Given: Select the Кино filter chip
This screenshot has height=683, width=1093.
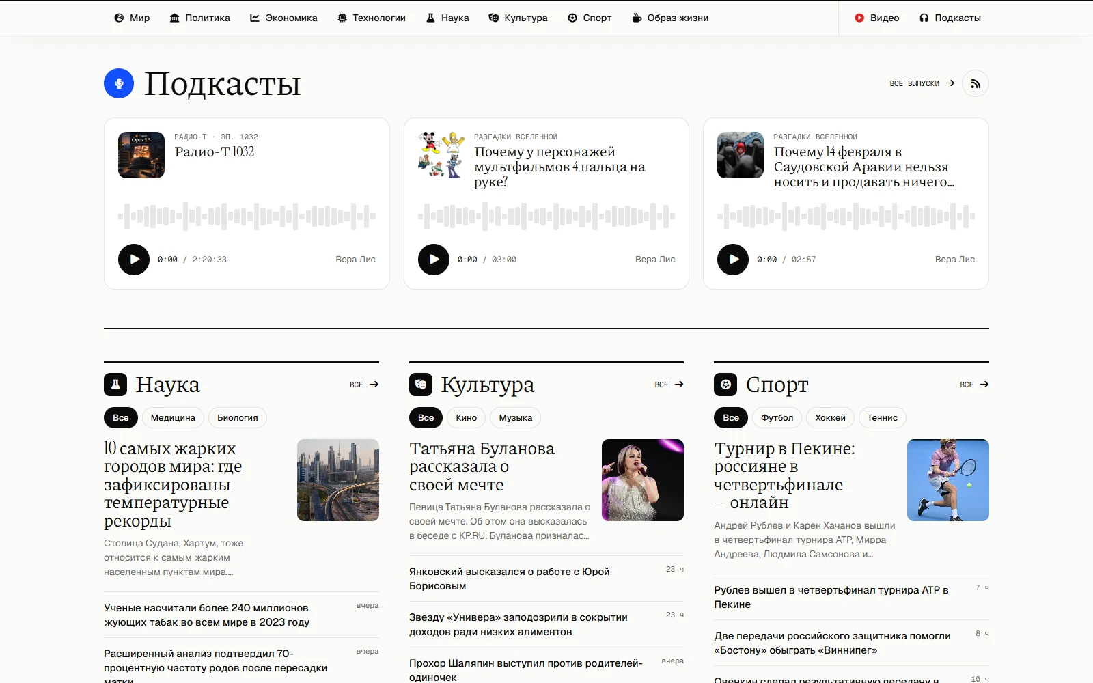Looking at the screenshot, I should [467, 418].
